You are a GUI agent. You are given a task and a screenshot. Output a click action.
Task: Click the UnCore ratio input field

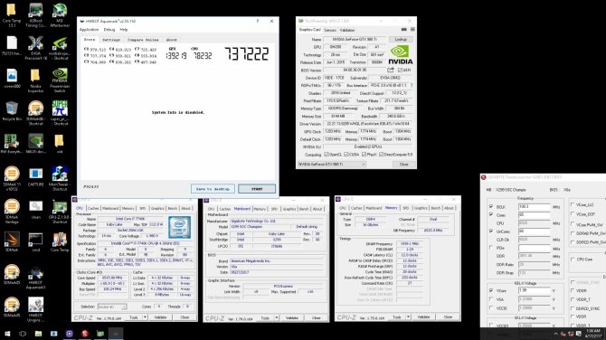(535, 231)
